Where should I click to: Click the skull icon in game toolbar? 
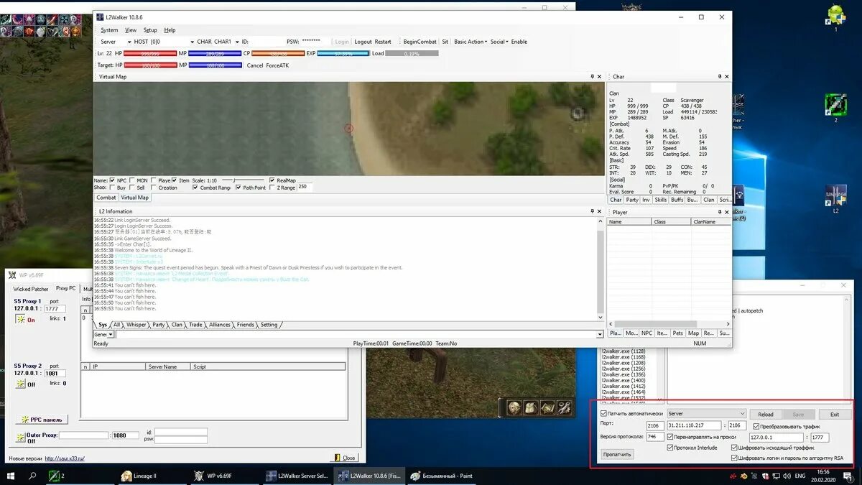coord(514,407)
